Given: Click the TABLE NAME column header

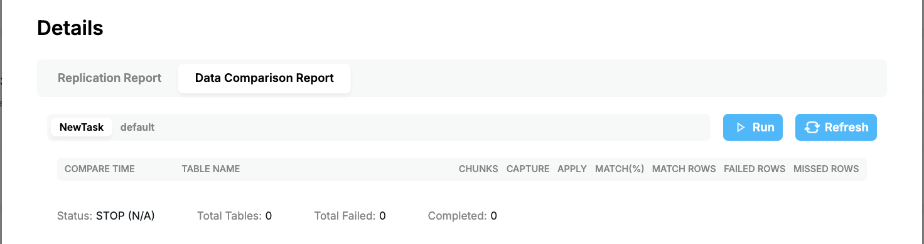Looking at the screenshot, I should 211,169.
